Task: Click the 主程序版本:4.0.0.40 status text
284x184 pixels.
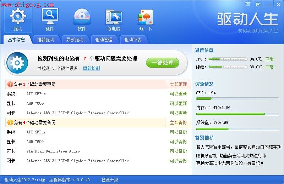Action: coord(70,180)
